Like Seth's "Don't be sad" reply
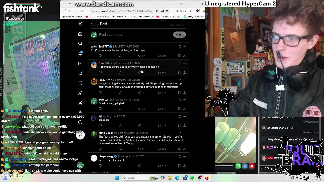Screen dimensions: 324x182 pos(141,109)
